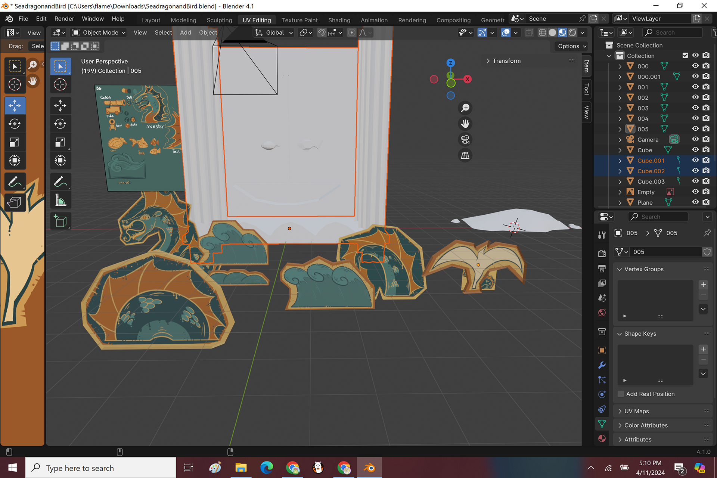The height and width of the screenshot is (478, 717).
Task: Switch to the Shading workspace tab
Action: 339,20
